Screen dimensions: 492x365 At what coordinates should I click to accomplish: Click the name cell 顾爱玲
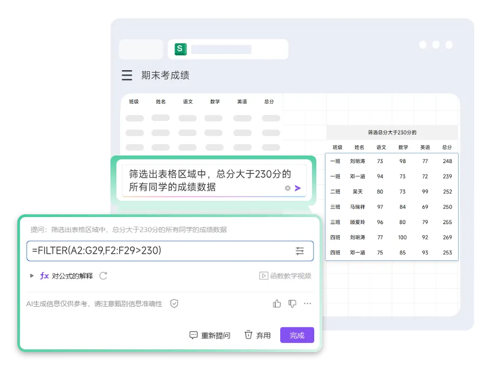(358, 222)
